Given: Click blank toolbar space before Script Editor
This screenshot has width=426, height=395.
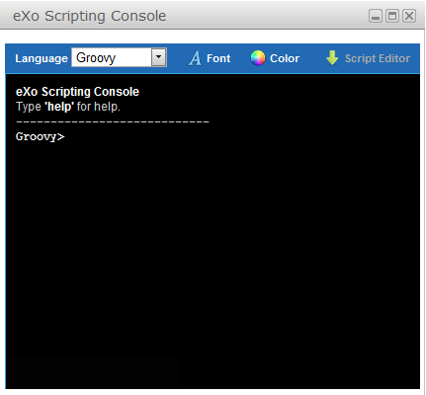Looking at the screenshot, I should coord(312,58).
